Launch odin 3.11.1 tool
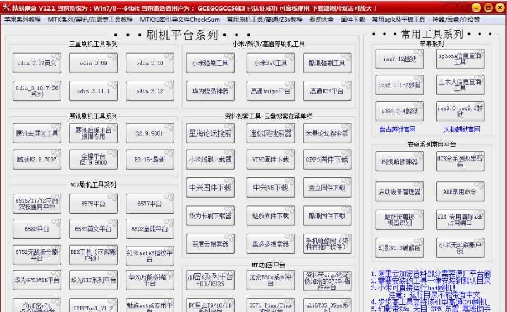Screen dimensions: 507x312 coord(93,91)
